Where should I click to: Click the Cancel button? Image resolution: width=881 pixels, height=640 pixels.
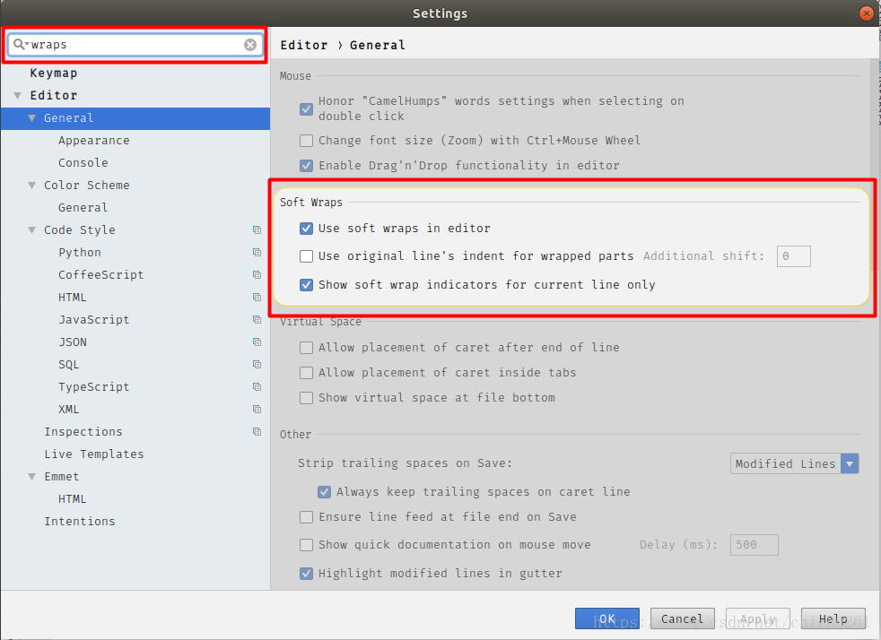[682, 618]
